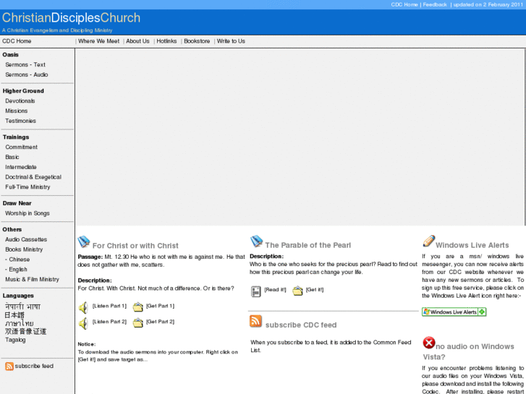Click the sidebar RSS subscribe feed icon
Viewport: 526px width, 394px height.
pyautogui.click(x=9, y=367)
